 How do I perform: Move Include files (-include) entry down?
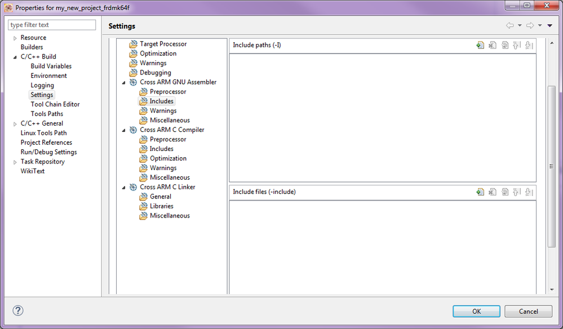click(529, 192)
